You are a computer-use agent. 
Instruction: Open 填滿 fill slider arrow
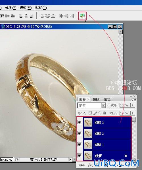click(x=133, y=113)
